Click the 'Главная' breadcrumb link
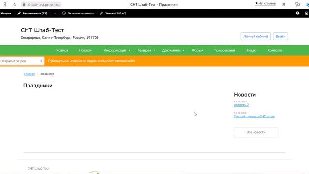Viewport: 309px width, 174px height. (29, 74)
